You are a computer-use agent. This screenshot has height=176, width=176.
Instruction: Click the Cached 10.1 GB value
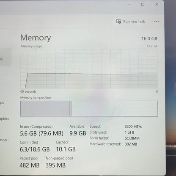[66, 149]
